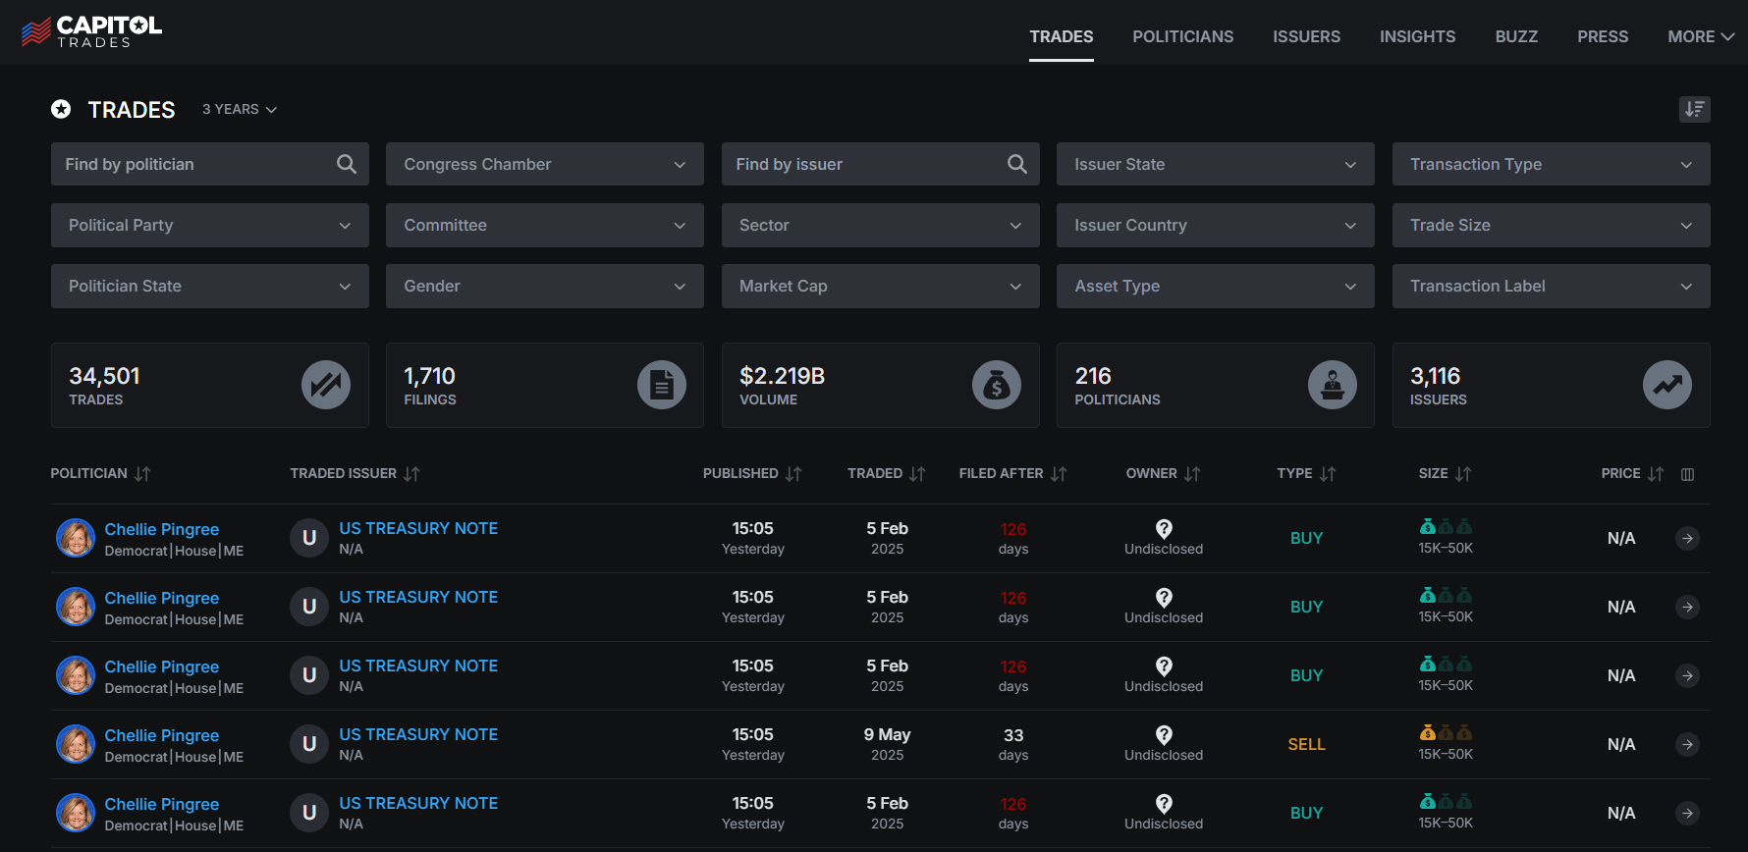Sort by Traded date column

pyautogui.click(x=887, y=473)
